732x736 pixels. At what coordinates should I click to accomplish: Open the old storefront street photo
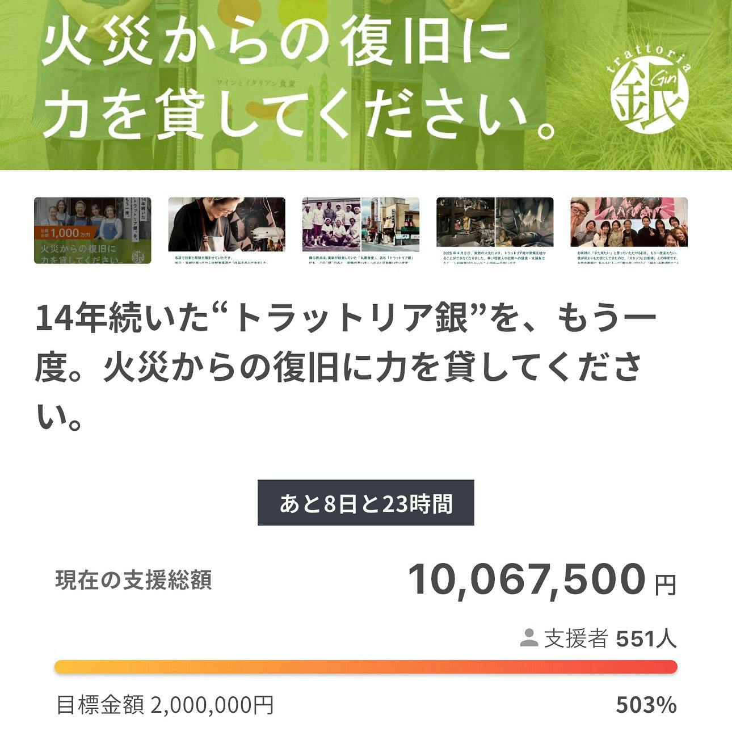pyautogui.click(x=390, y=225)
